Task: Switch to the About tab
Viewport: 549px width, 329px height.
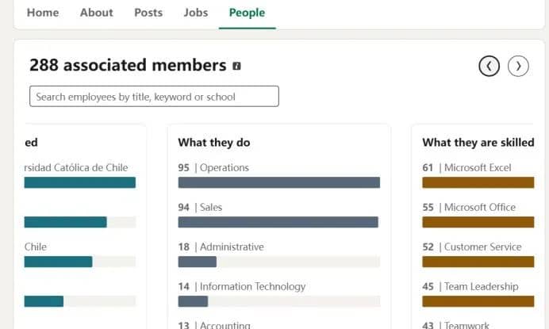Action: pyautogui.click(x=96, y=13)
